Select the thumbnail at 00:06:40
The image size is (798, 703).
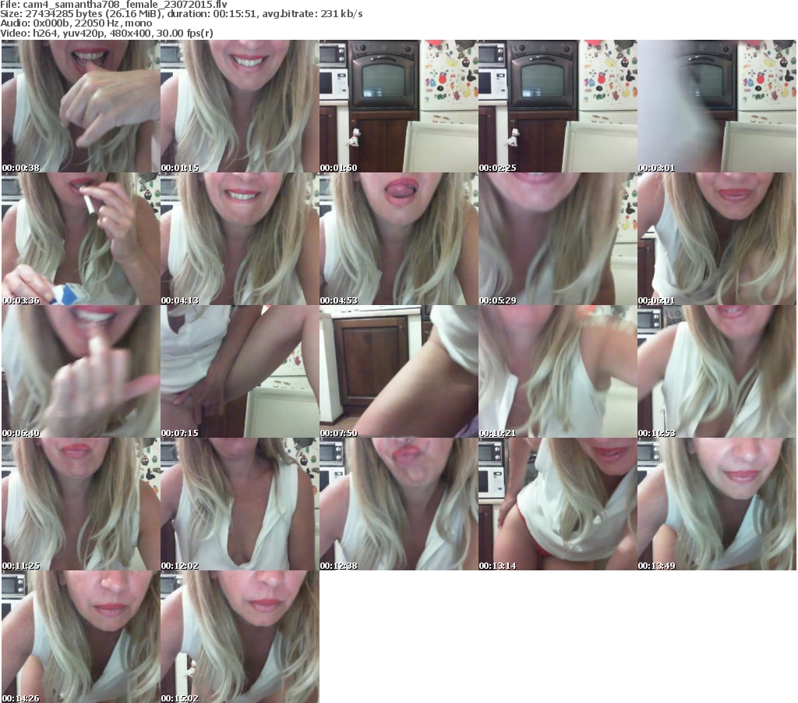[x=79, y=371]
